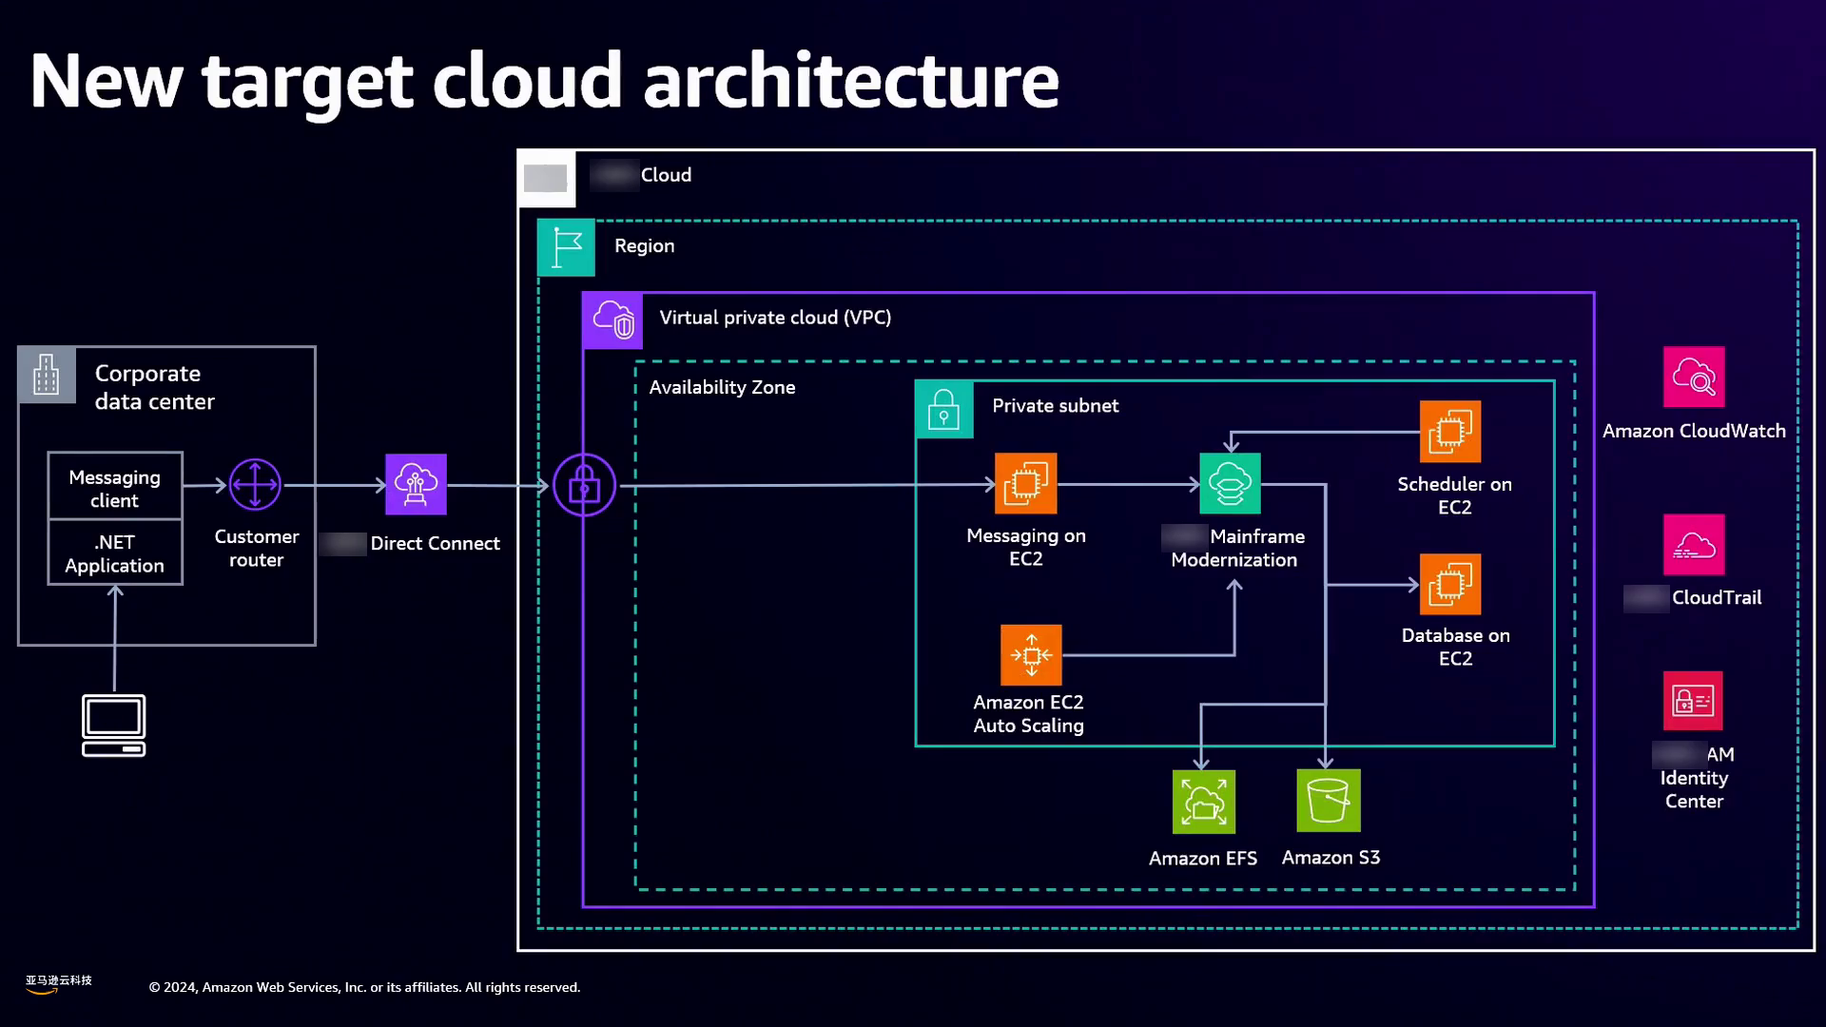Select the Customer router icon
The height and width of the screenshot is (1027, 1826).
(255, 485)
